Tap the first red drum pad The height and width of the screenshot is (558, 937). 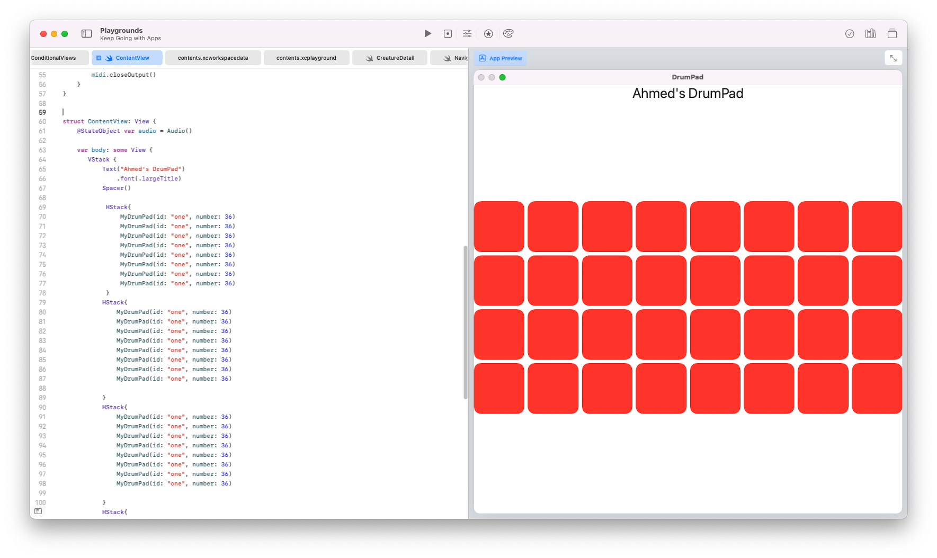coord(498,227)
